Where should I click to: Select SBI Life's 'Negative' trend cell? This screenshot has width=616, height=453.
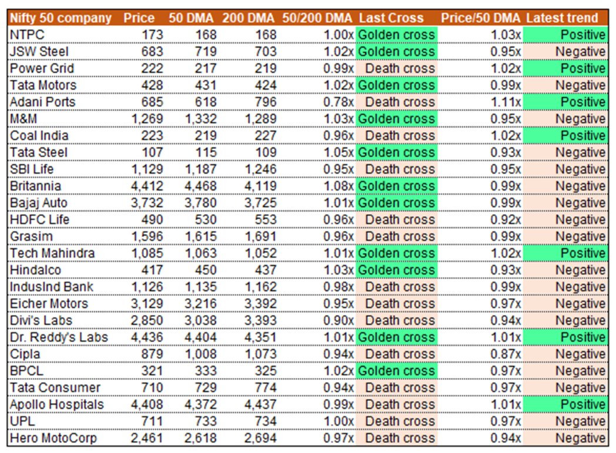point(565,170)
